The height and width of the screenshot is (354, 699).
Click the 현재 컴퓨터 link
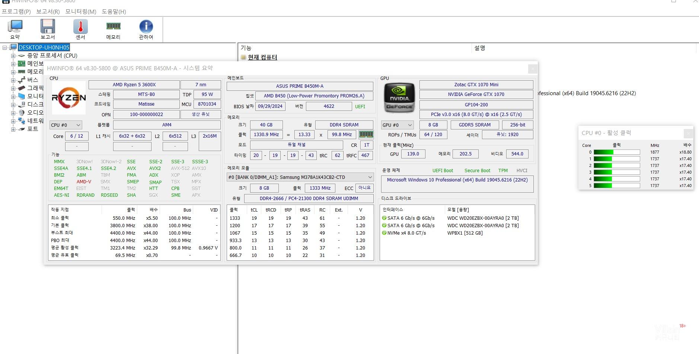(x=262, y=57)
